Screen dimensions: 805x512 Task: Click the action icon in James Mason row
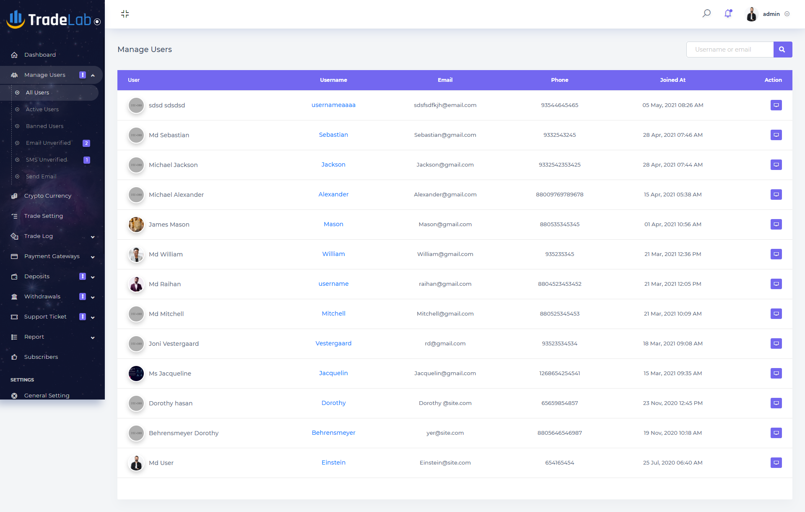776,225
